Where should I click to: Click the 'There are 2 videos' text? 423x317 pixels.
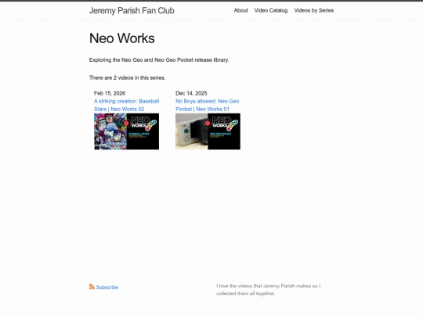pyautogui.click(x=128, y=77)
